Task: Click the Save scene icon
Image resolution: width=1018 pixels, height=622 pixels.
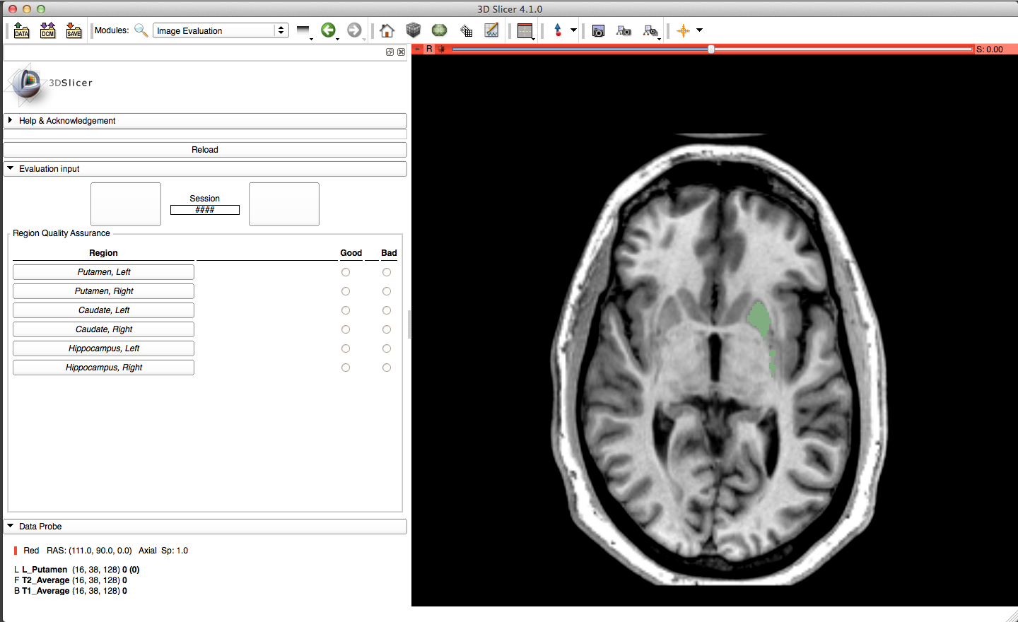Action: pos(74,30)
